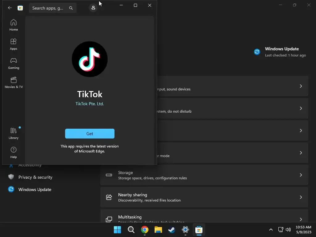The height and width of the screenshot is (237, 316).
Task: Open the clock showing 10:53 AM
Action: pos(304,230)
